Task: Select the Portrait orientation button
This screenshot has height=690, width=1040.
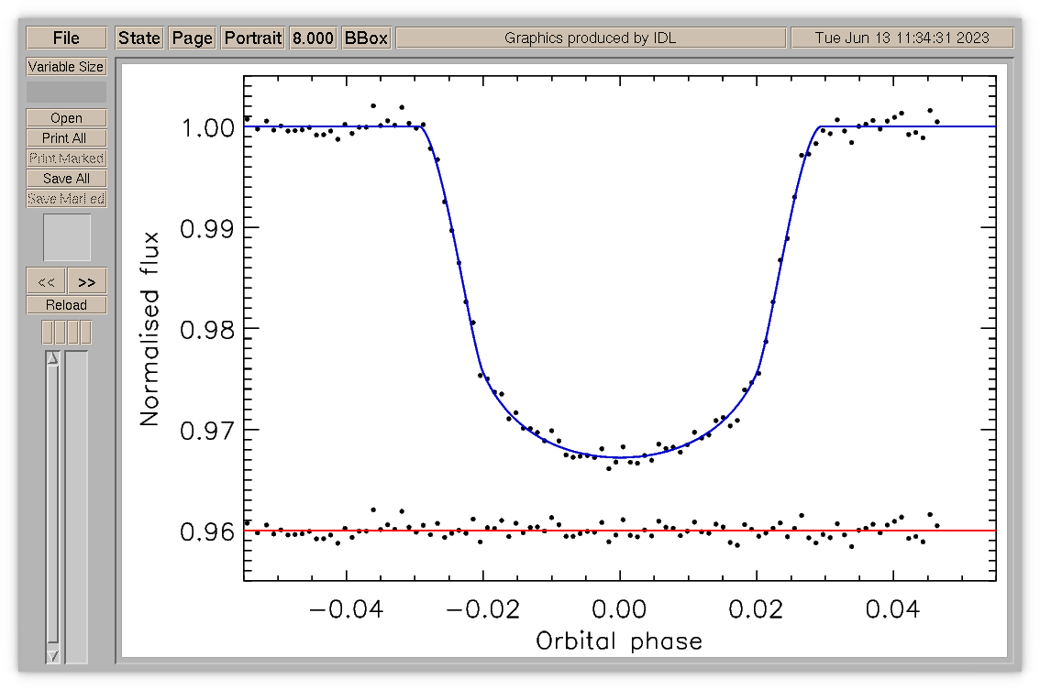Action: 253,38
